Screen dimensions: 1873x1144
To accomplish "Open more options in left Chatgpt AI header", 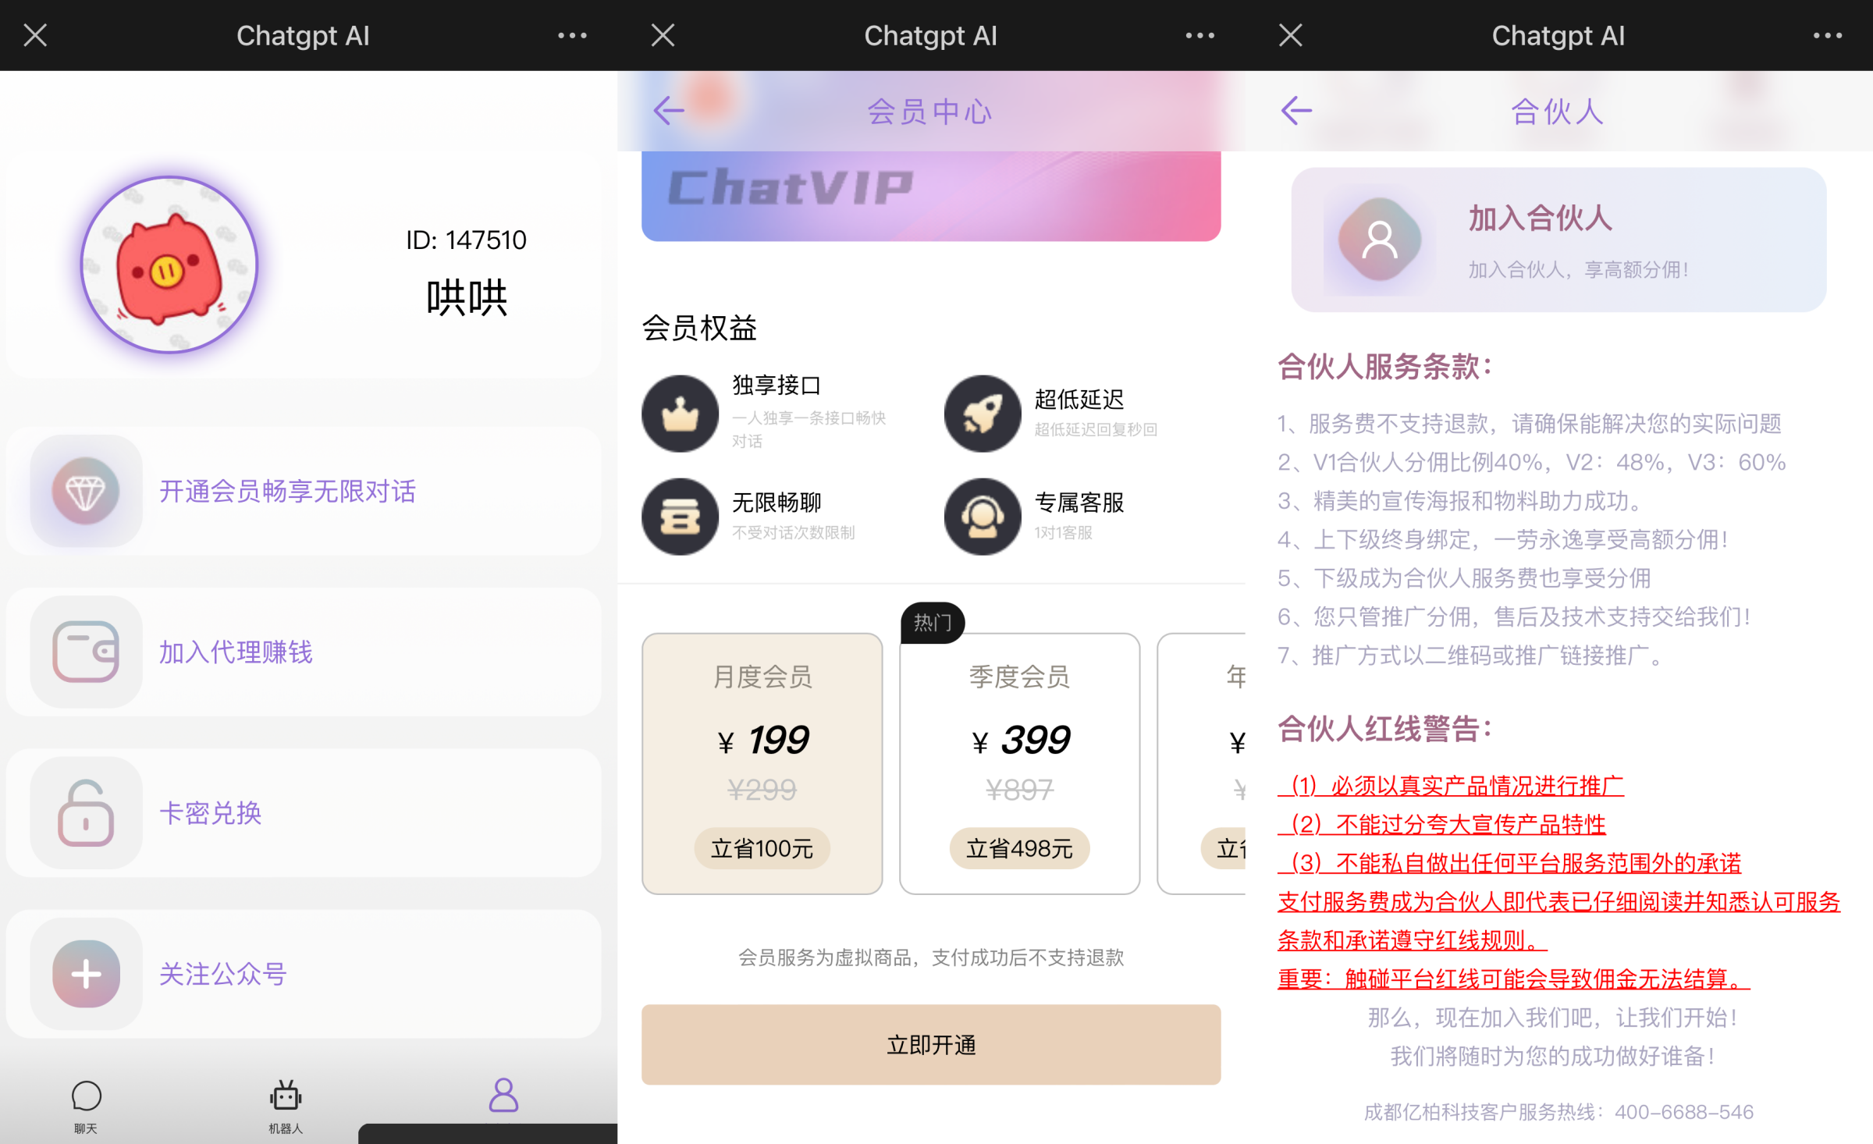I will 572,35.
